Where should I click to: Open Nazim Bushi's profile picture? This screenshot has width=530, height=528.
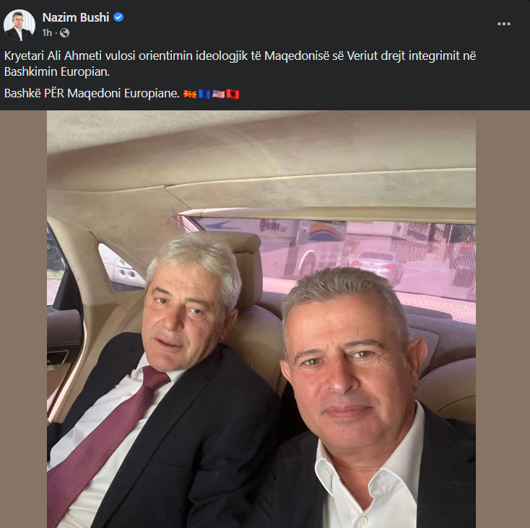coord(19,25)
